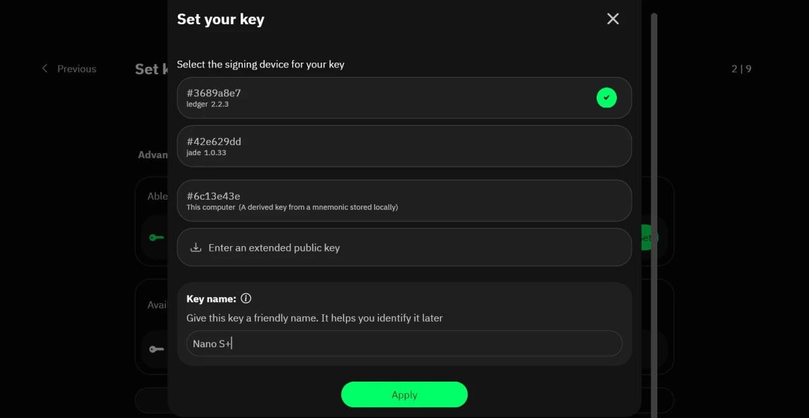
Task: Click the download icon for extended public key
Action: (x=196, y=247)
